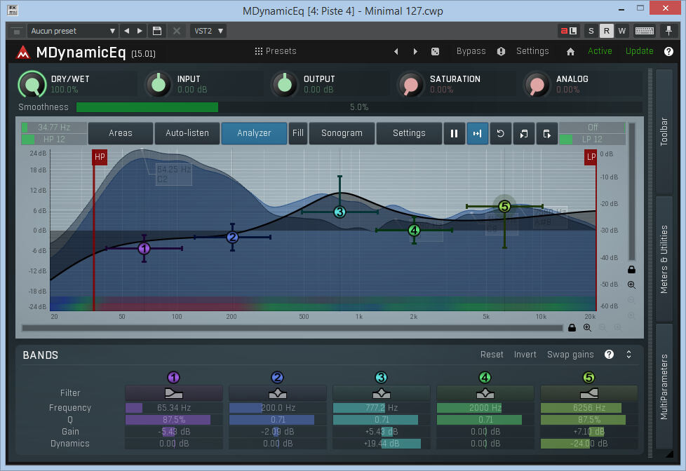Open BANDS panel help icon

point(609,355)
